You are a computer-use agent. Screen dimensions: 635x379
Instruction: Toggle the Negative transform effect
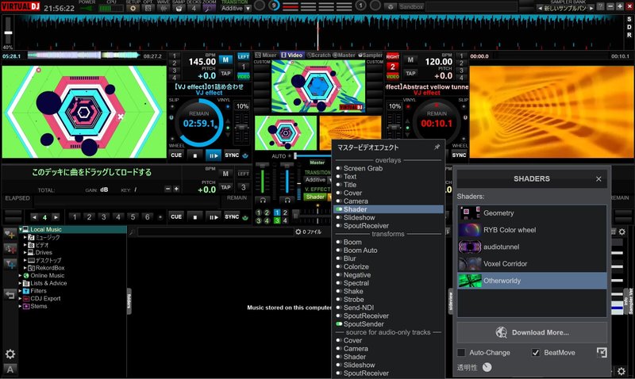point(339,274)
